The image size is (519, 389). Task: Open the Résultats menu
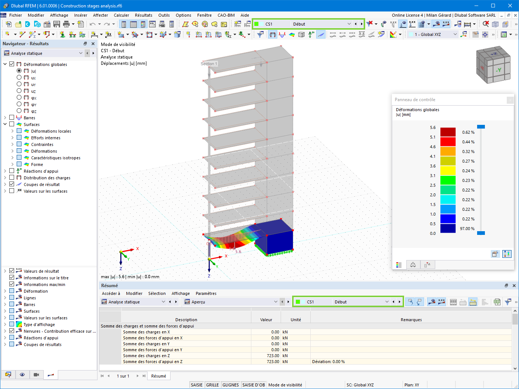point(143,15)
